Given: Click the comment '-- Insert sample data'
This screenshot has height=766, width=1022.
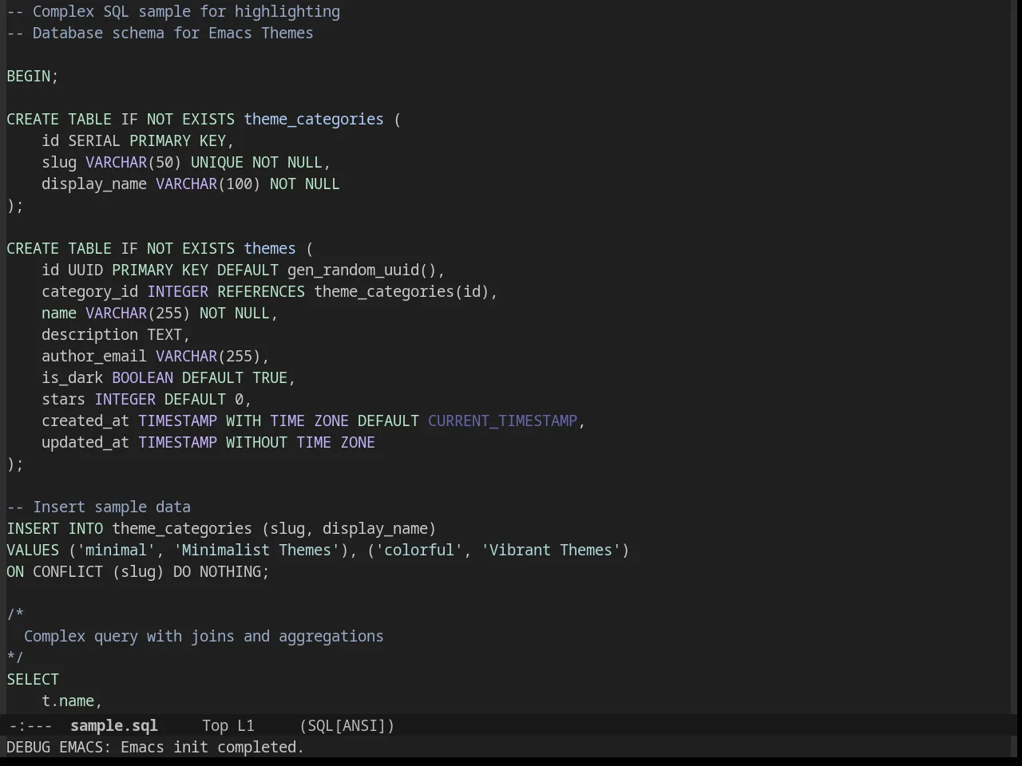Looking at the screenshot, I should (x=99, y=507).
